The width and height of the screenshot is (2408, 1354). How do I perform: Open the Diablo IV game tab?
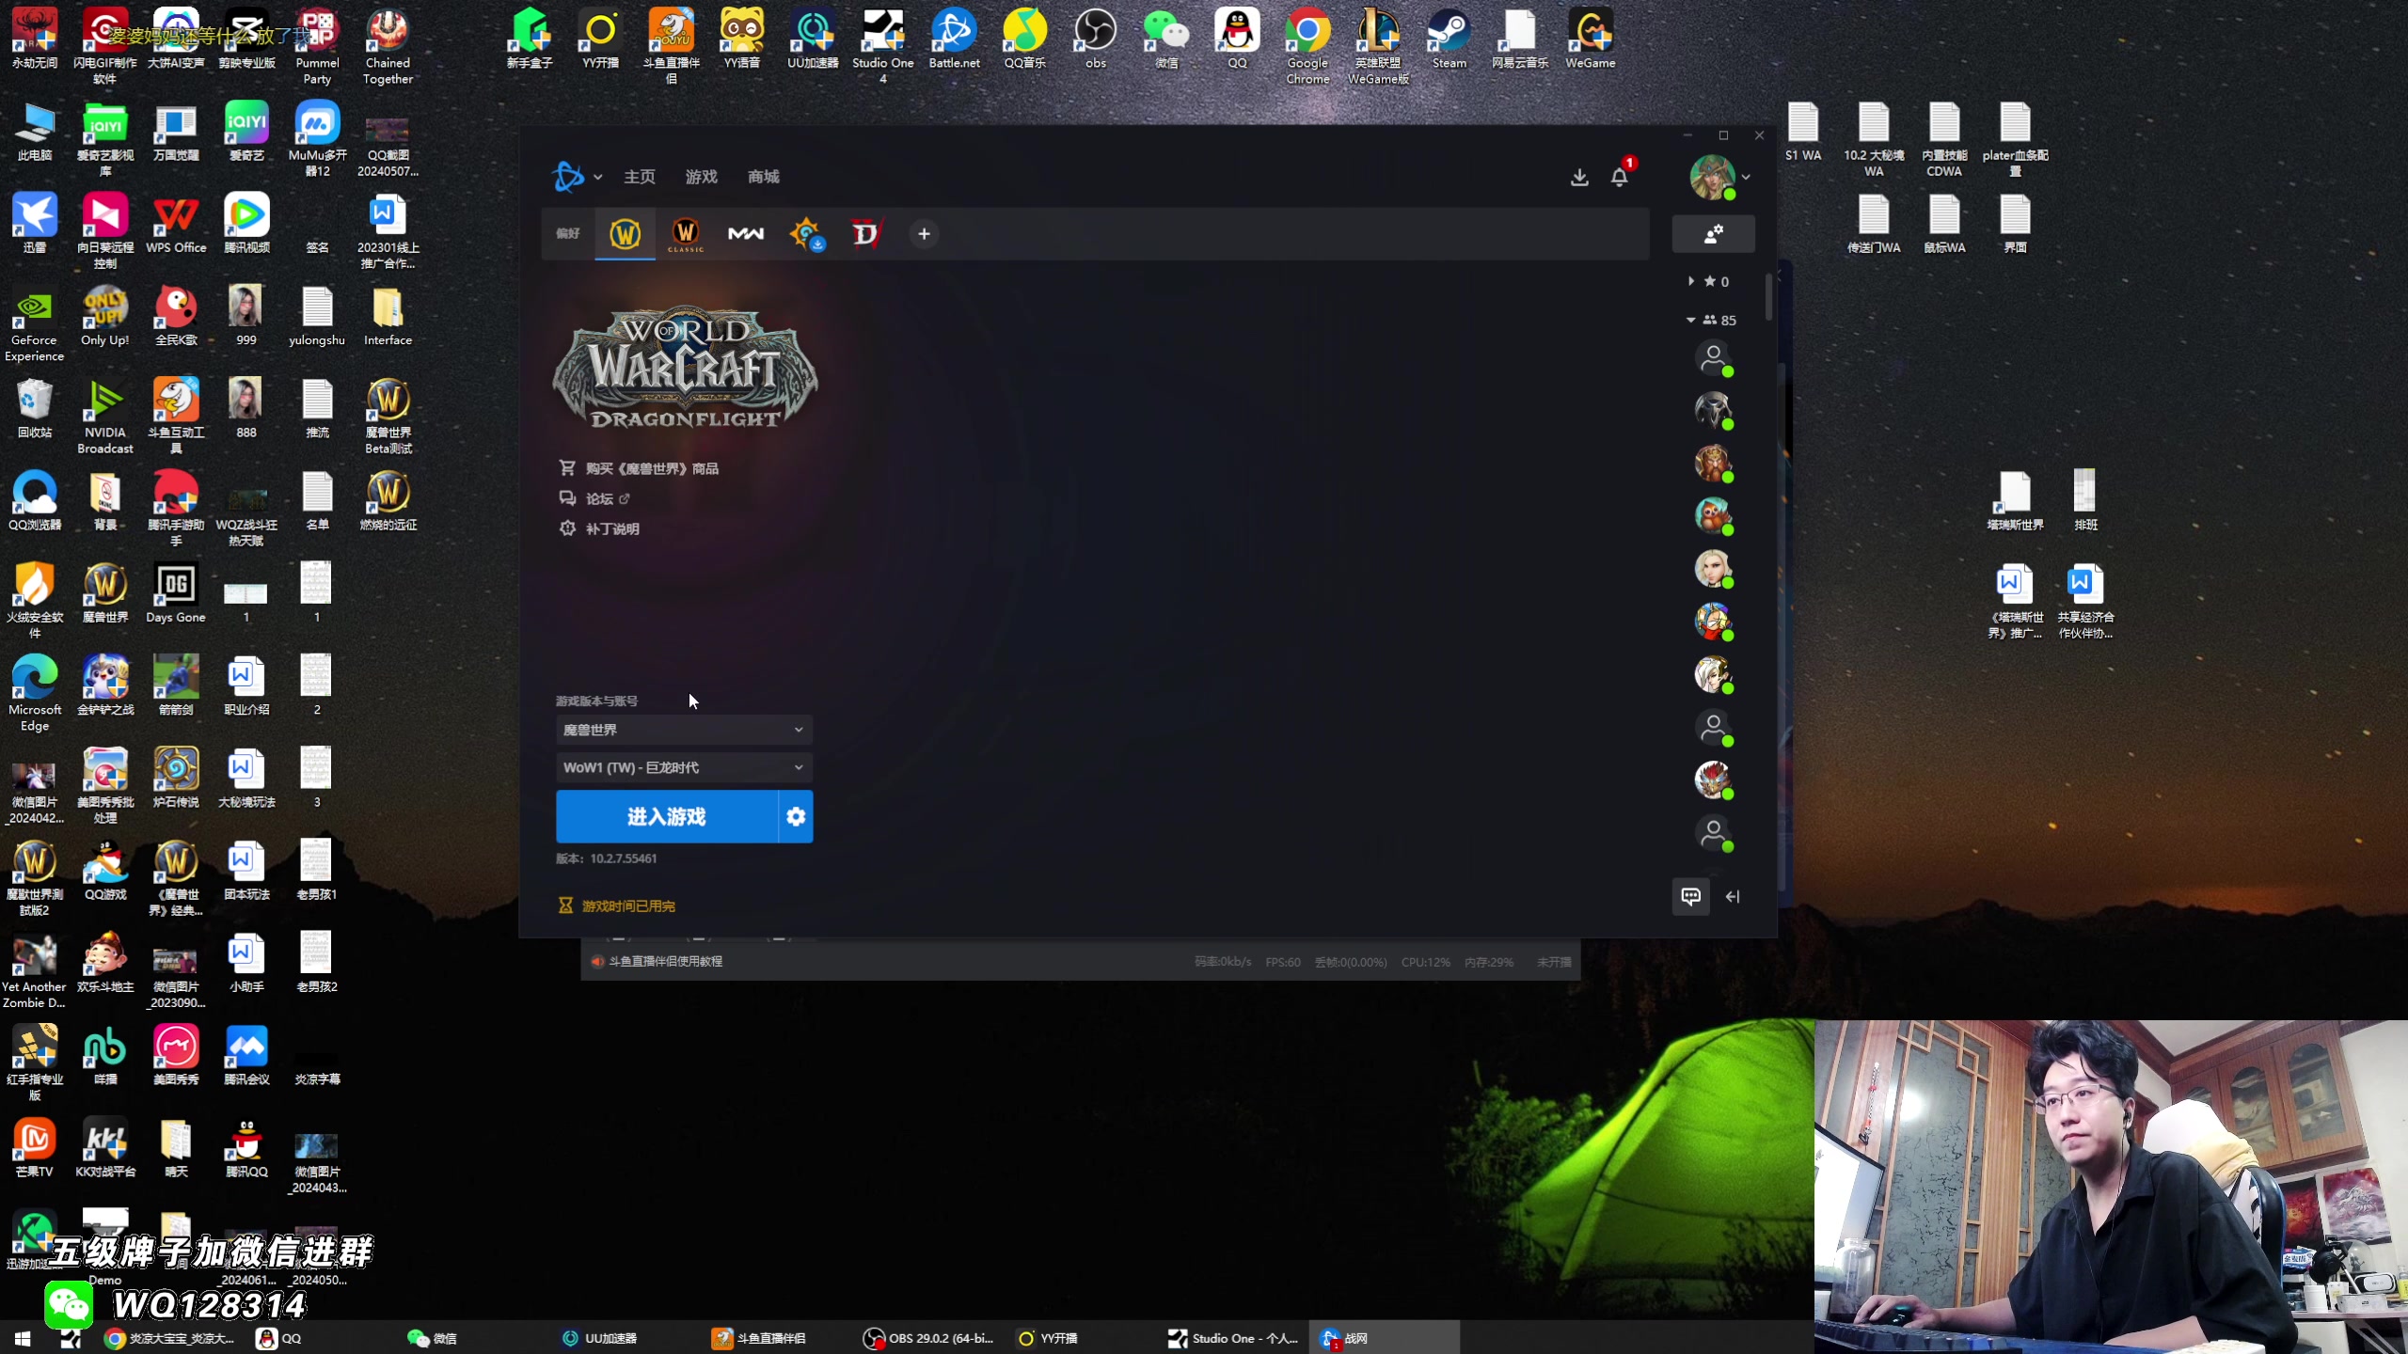pos(864,233)
